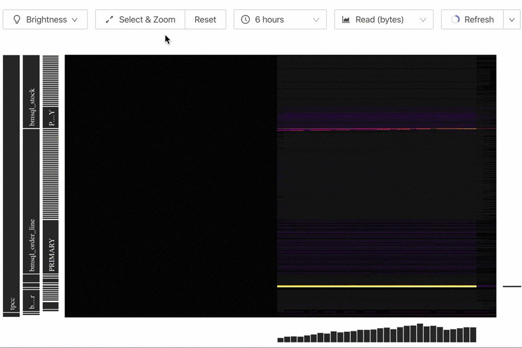Expand the Brightness dropdown chevron
This screenshot has height=348, width=522.
tap(75, 20)
